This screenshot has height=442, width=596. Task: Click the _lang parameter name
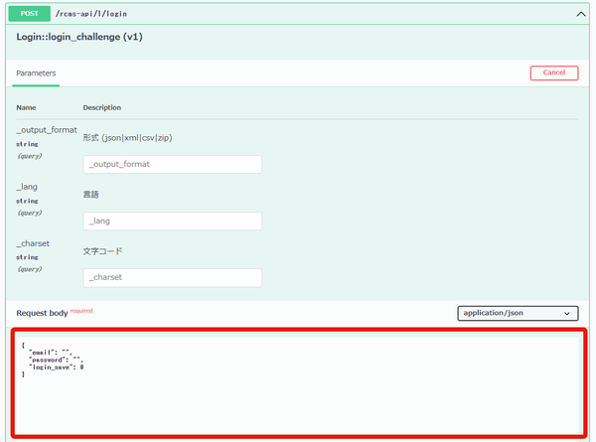tap(27, 187)
